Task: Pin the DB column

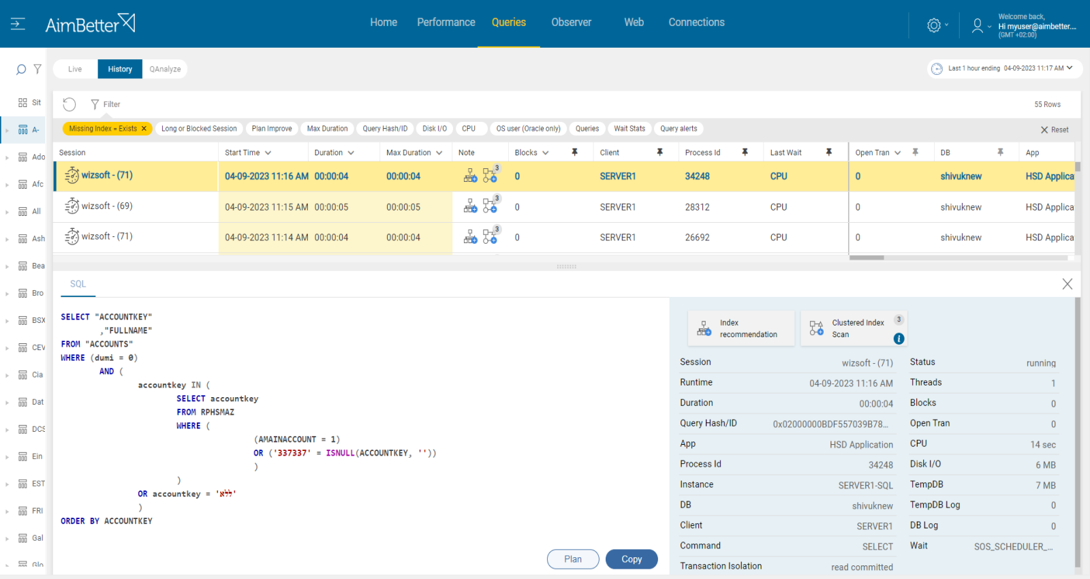Action: (1000, 153)
